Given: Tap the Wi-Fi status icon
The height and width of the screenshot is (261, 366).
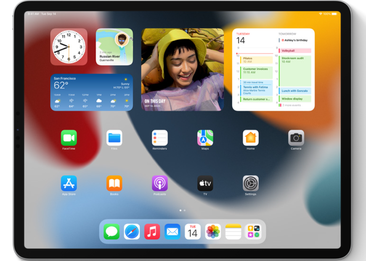Looking at the screenshot, I should [x=321, y=14].
